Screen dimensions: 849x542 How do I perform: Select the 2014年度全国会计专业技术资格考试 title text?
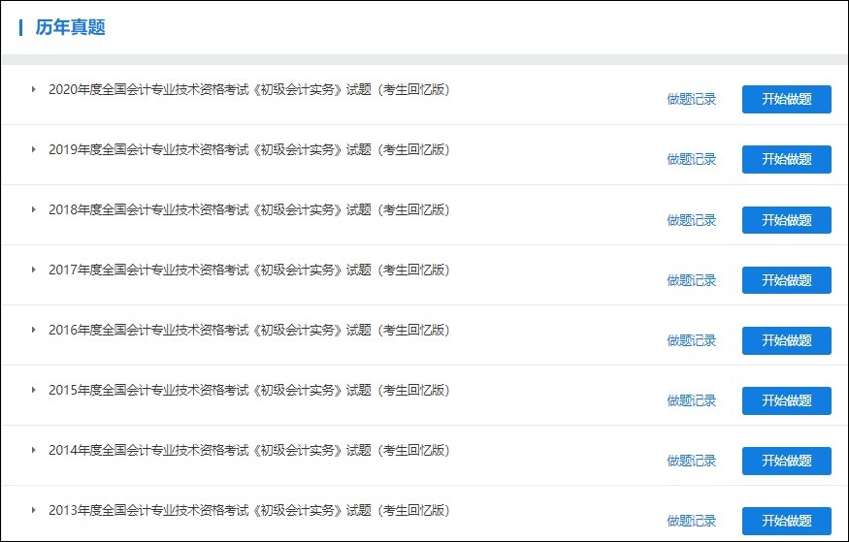[249, 450]
